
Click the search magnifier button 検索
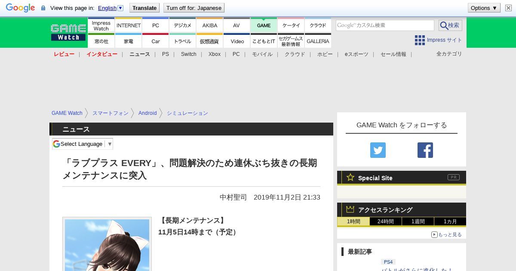click(450, 25)
